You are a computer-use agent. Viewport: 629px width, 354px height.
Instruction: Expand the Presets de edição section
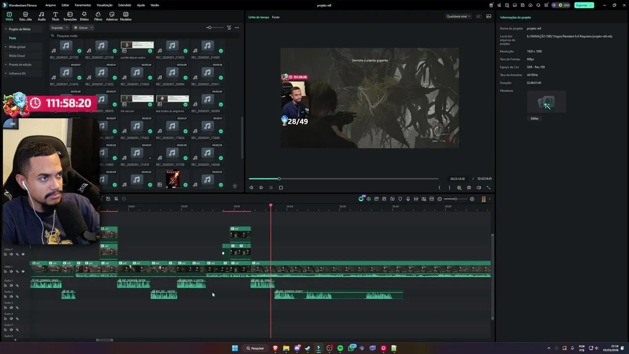[x=6, y=64]
